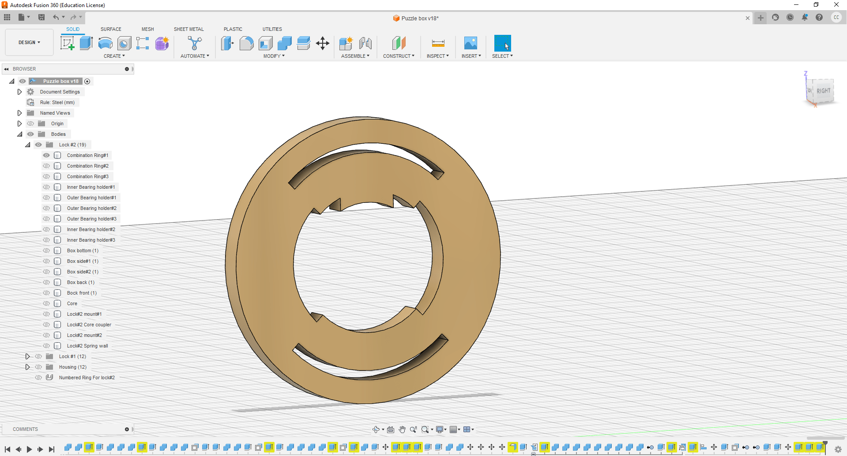Open the Measure tool in Inspect

(437, 43)
